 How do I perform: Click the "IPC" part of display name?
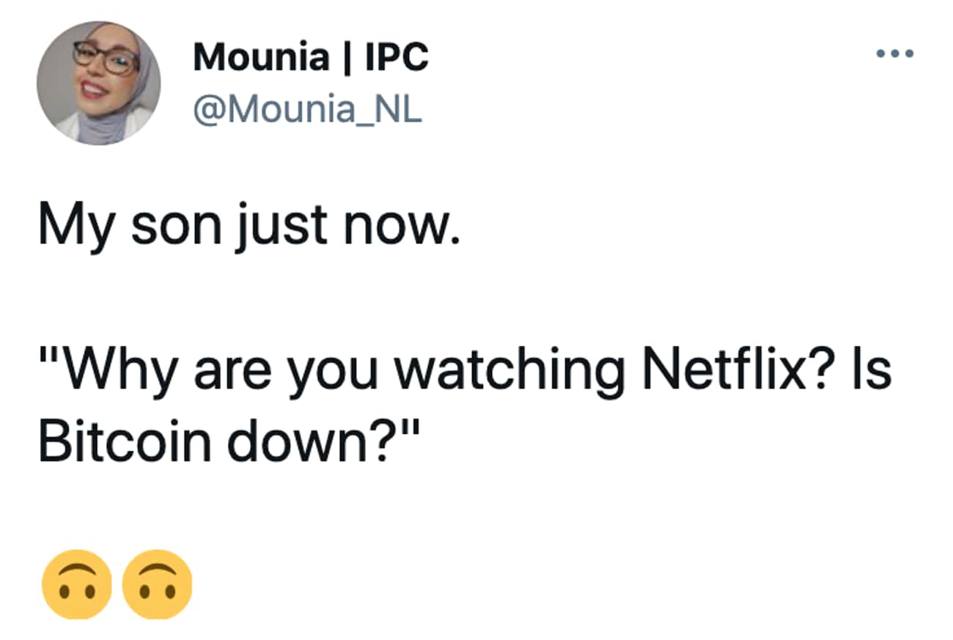397,57
